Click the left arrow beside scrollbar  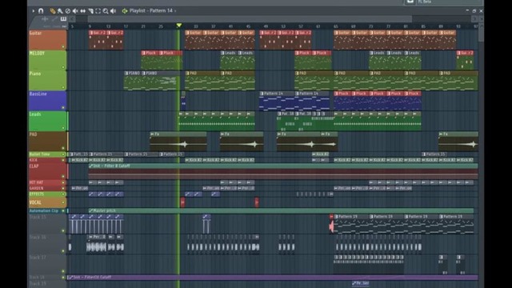[72, 19]
